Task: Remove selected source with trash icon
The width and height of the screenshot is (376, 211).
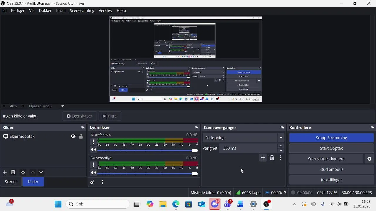Action: click(13, 172)
